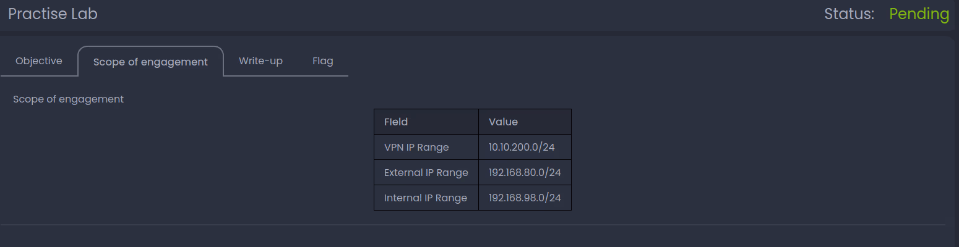Click the 192.168.98.0/24 value cell

click(x=525, y=198)
